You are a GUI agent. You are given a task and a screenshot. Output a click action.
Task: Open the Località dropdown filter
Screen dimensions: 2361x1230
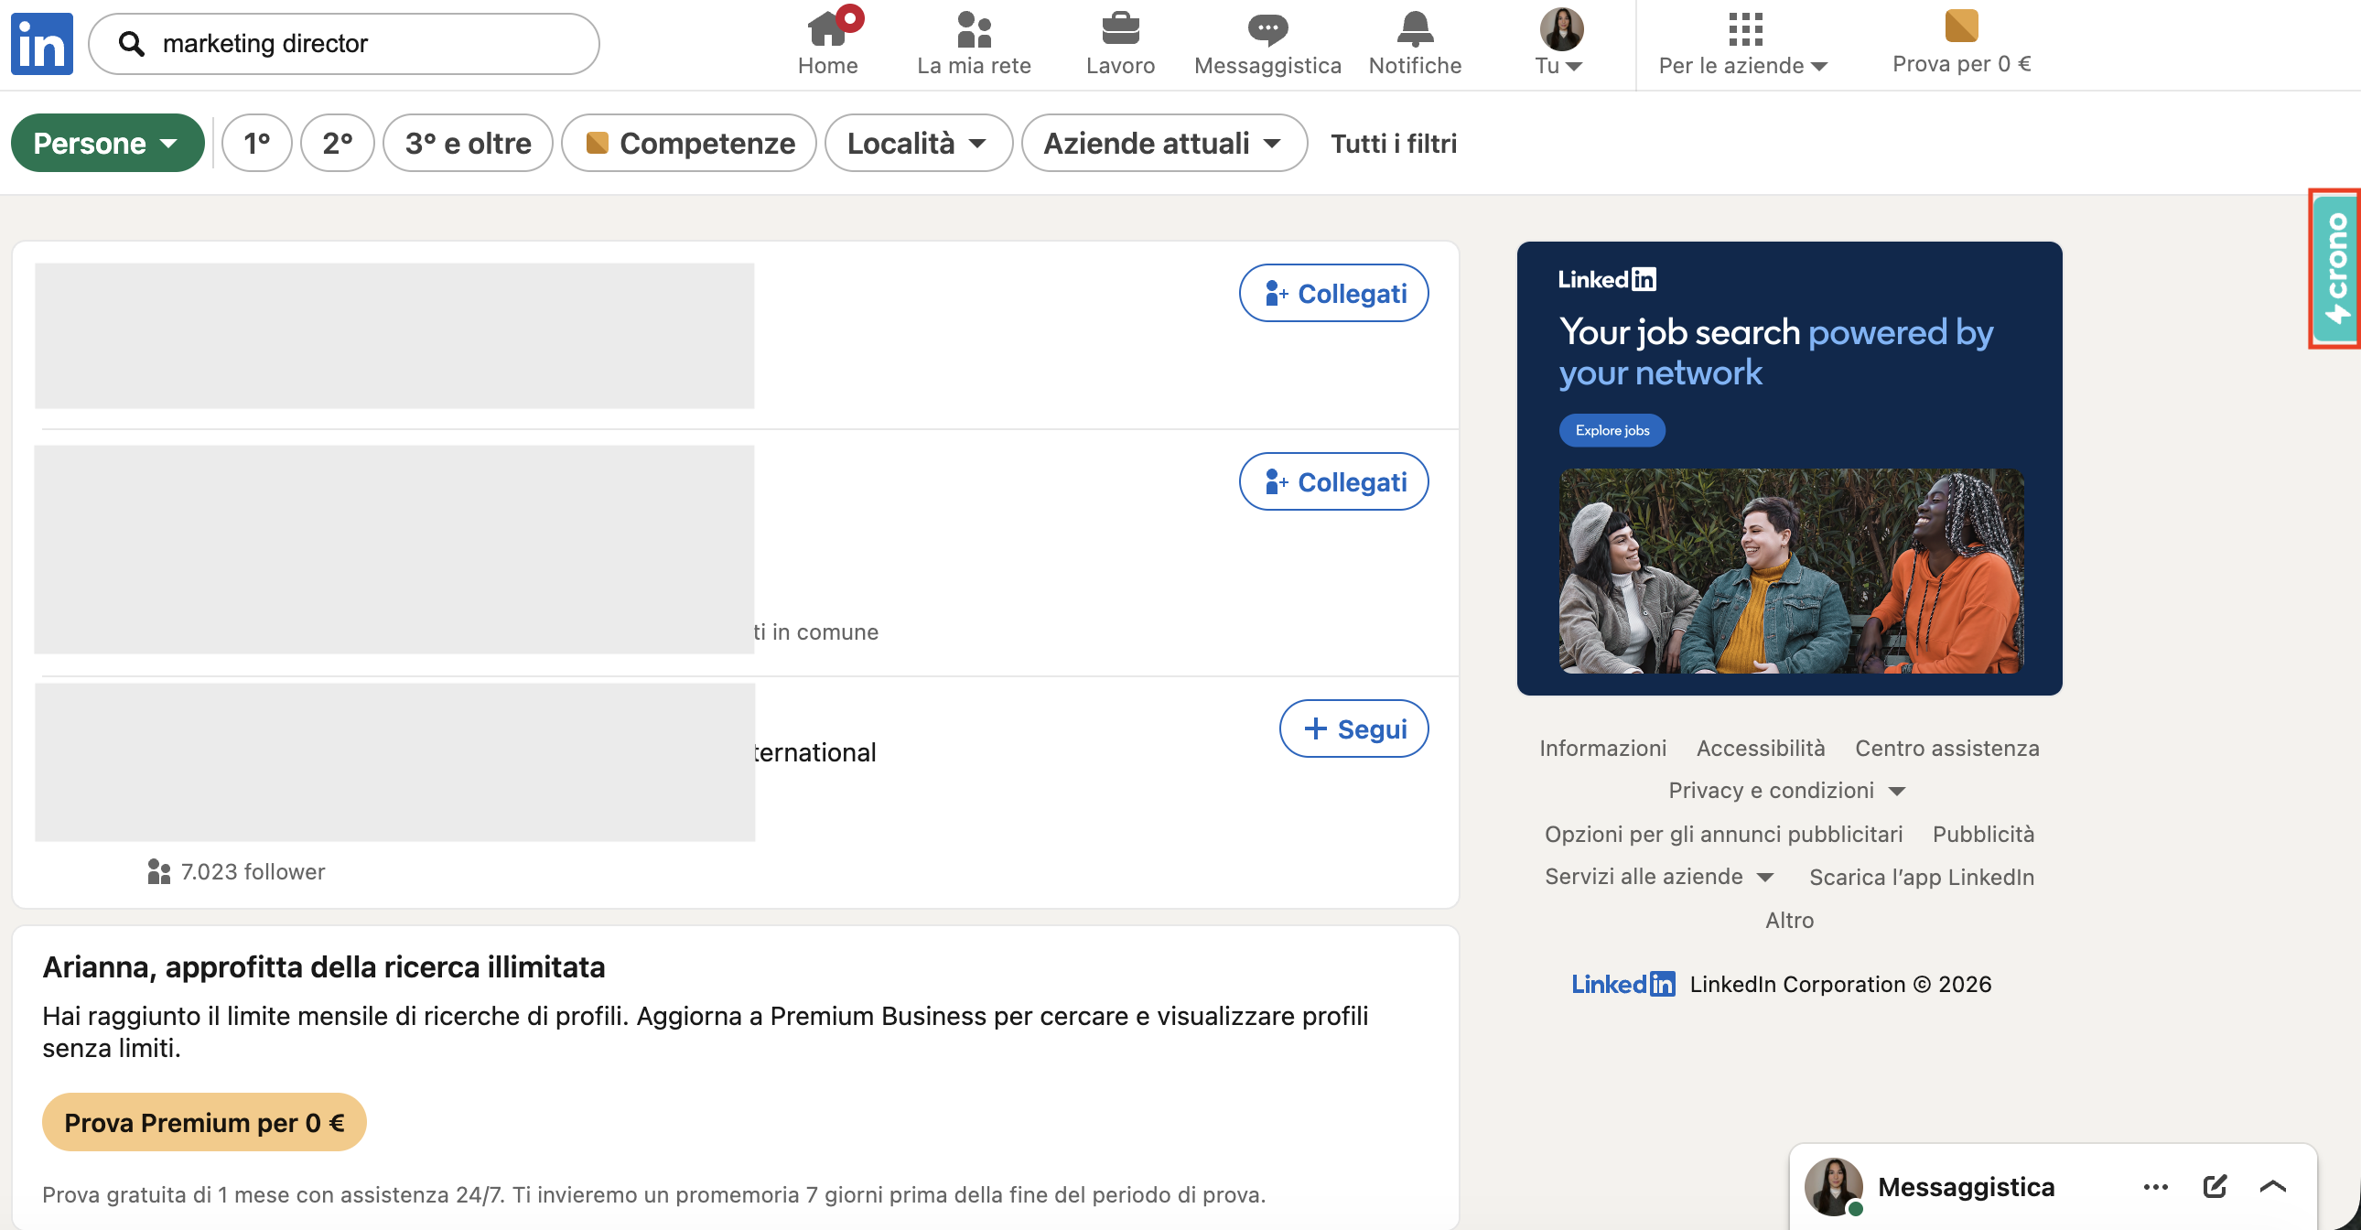(918, 143)
